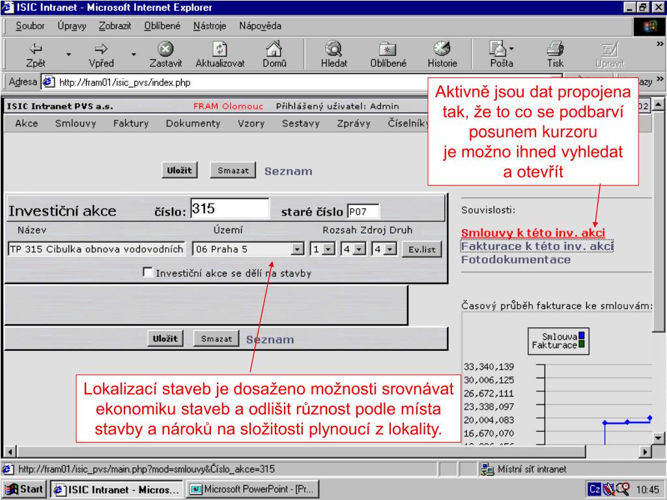667x500 pixels.
Task: Open browsing Historie icon
Action: click(442, 55)
